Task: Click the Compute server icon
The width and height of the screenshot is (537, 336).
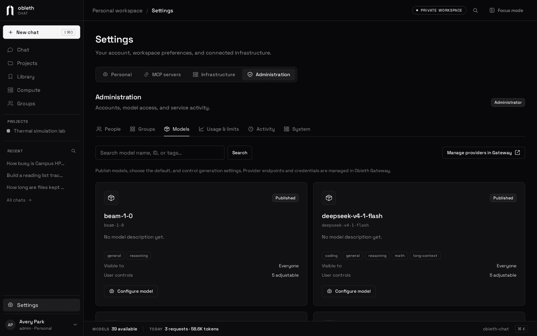Action: point(10,90)
